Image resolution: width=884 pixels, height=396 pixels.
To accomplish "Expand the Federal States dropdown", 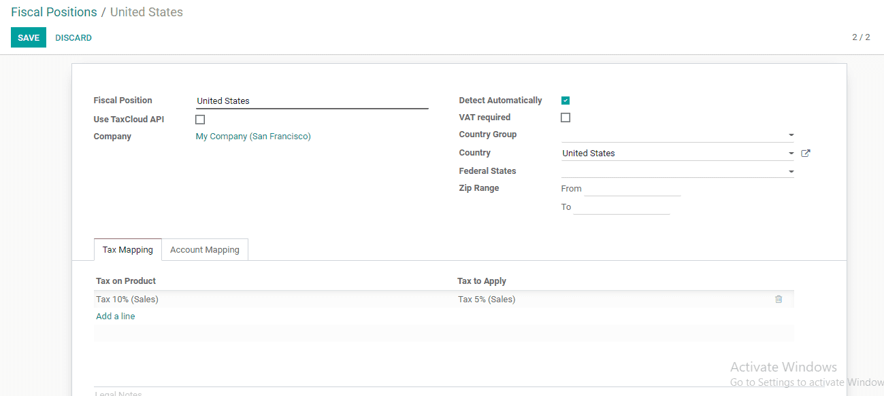I will 791,172.
